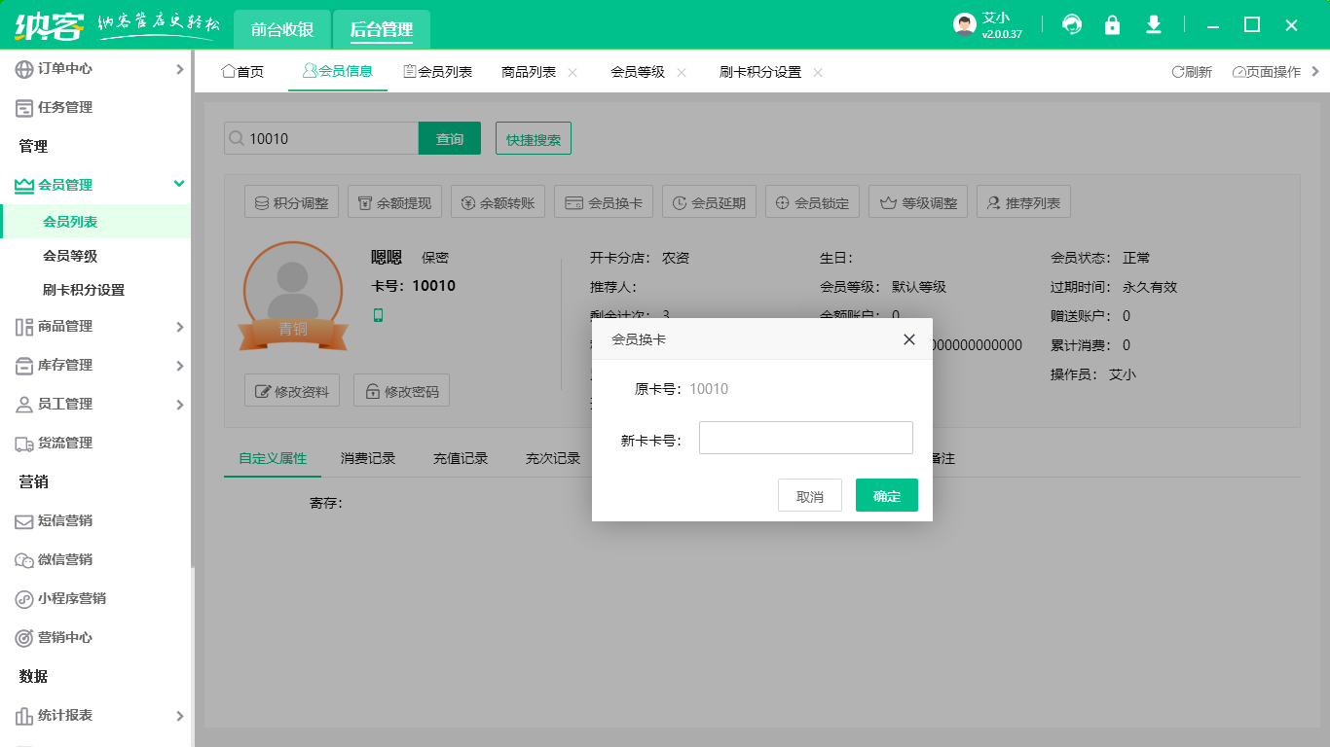Click the 确定 button in dialog
This screenshot has width=1330, height=747.
click(886, 496)
